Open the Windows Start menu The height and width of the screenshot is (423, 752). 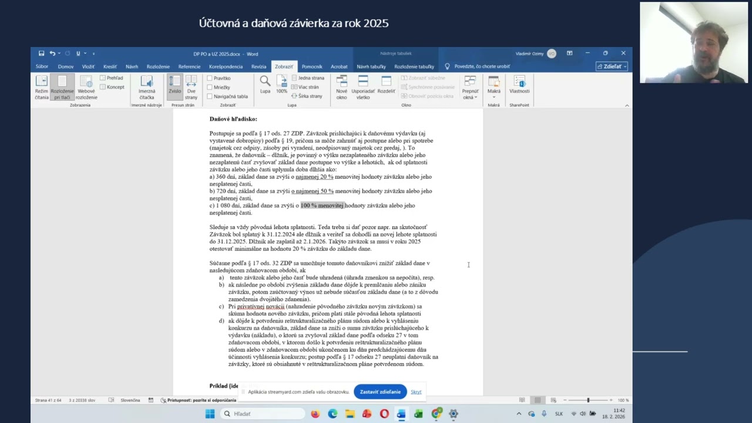coord(210,414)
